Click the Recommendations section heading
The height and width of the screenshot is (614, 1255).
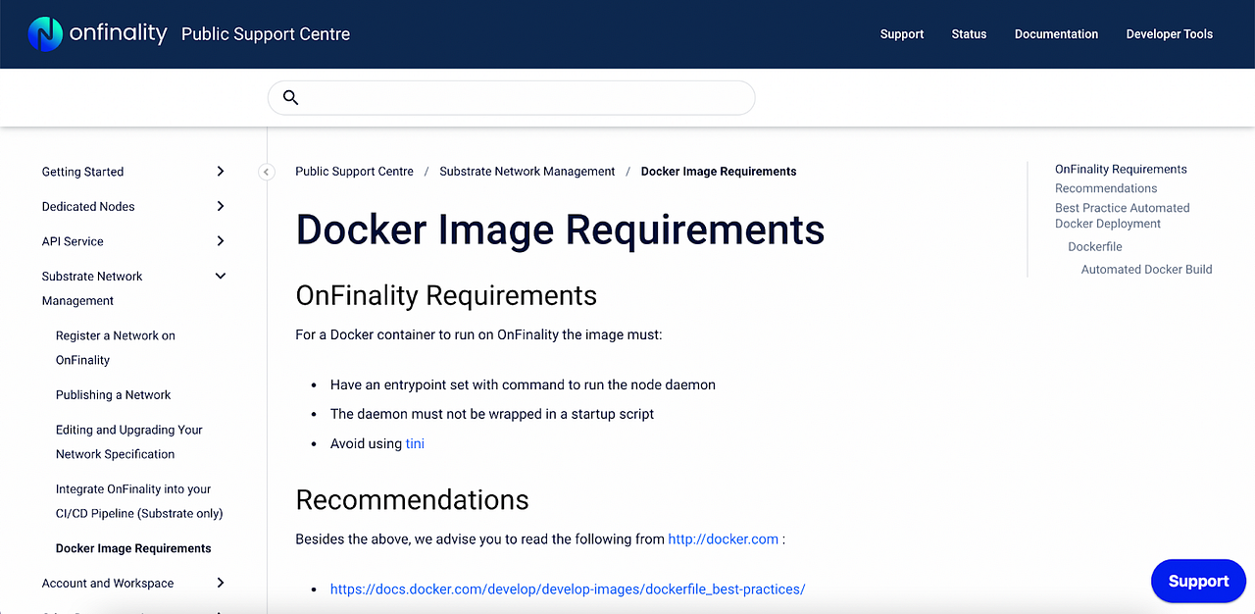click(412, 499)
